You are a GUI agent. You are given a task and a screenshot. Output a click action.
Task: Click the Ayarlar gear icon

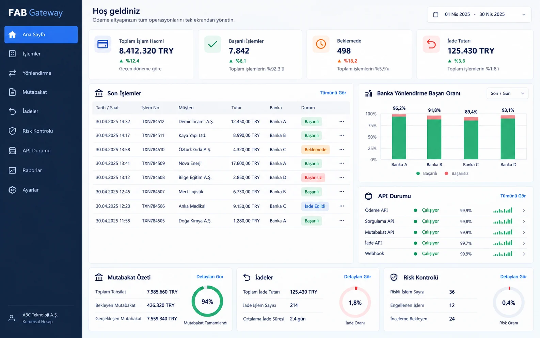12,190
